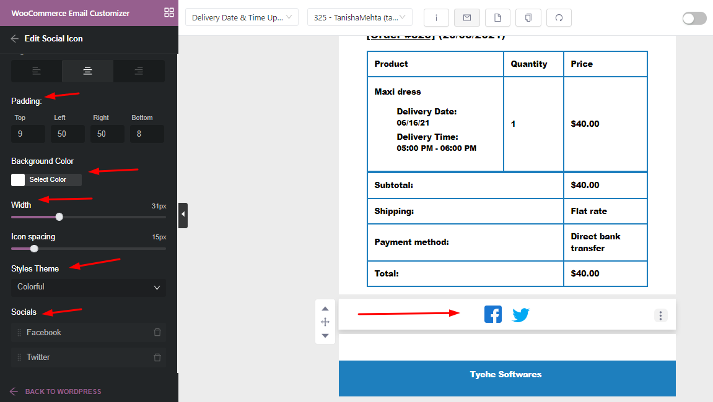Image resolution: width=713 pixels, height=402 pixels.
Task: Click the Subtotal: row label
Action: (x=394, y=185)
